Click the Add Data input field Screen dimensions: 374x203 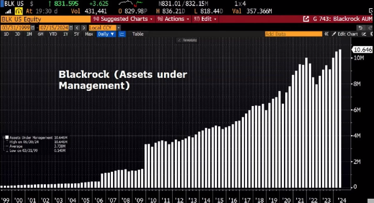(x=293, y=34)
